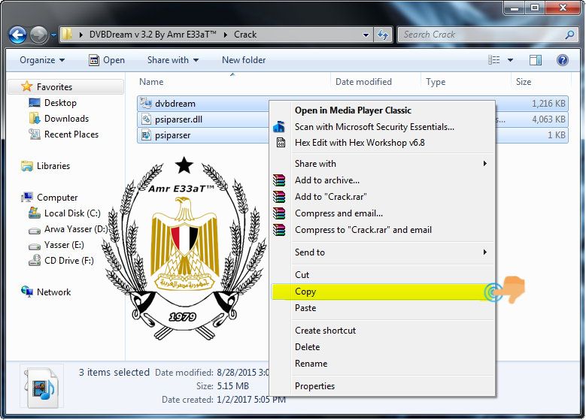Screen dimensions: 586x420
Task: Choose Copy from context menu
Action: tap(383, 292)
